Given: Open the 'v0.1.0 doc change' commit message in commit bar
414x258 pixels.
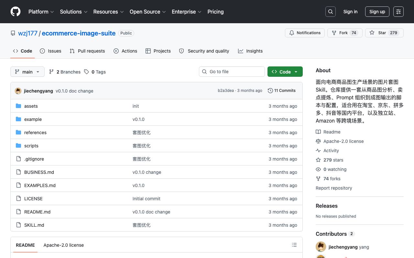Looking at the screenshot, I should click(74, 91).
